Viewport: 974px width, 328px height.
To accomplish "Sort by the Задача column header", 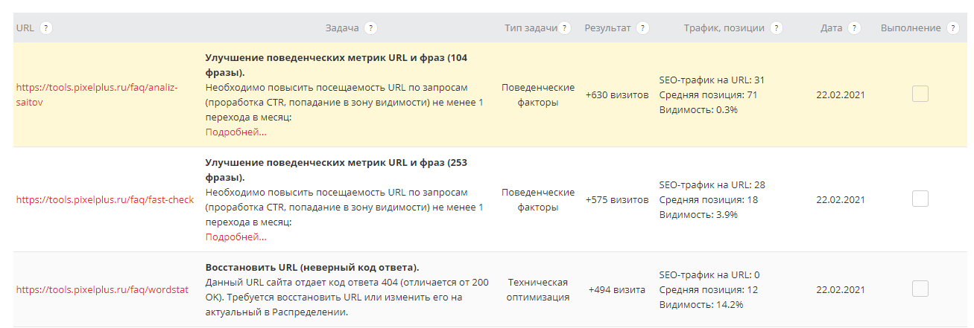I will [342, 28].
